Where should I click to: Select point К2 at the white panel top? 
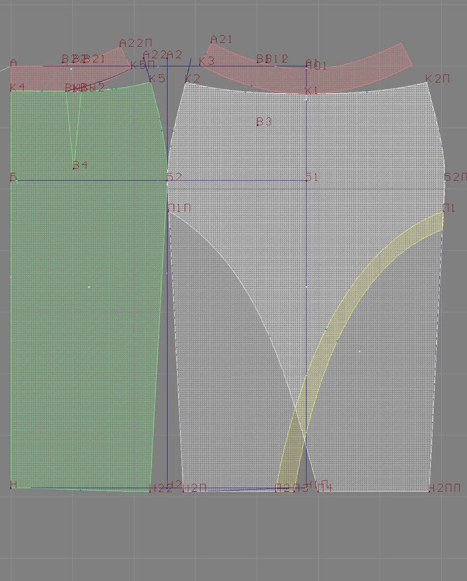[x=186, y=83]
